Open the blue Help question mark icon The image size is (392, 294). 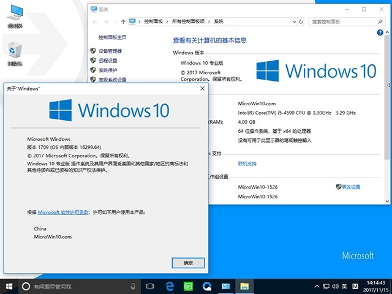click(380, 32)
